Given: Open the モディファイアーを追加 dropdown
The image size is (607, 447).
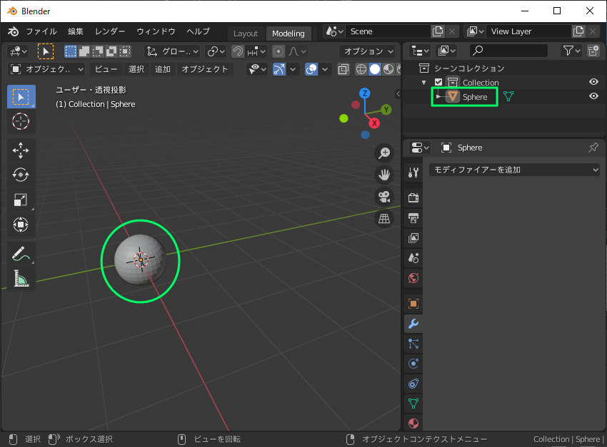Looking at the screenshot, I should pos(514,170).
